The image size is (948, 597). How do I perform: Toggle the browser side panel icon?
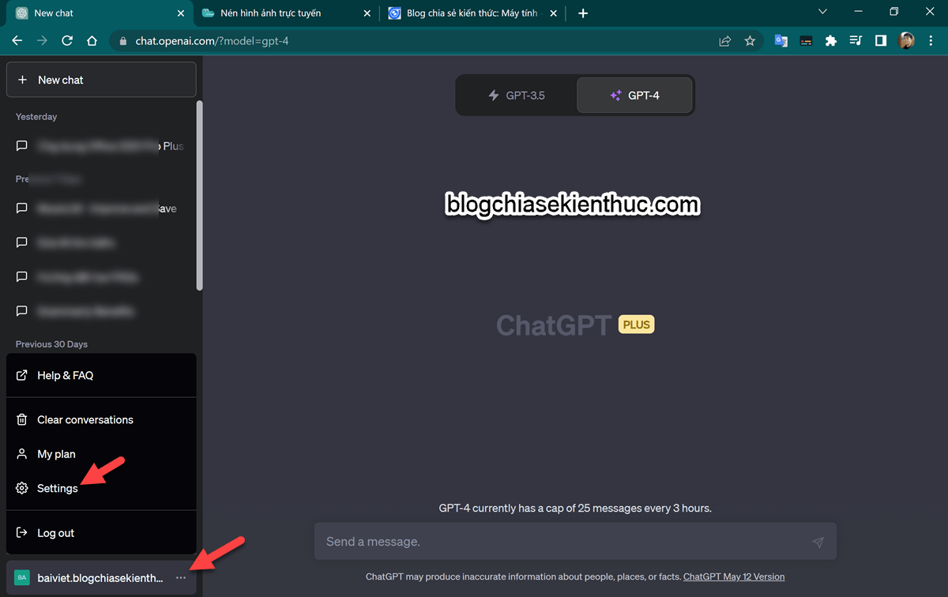pyautogui.click(x=880, y=41)
